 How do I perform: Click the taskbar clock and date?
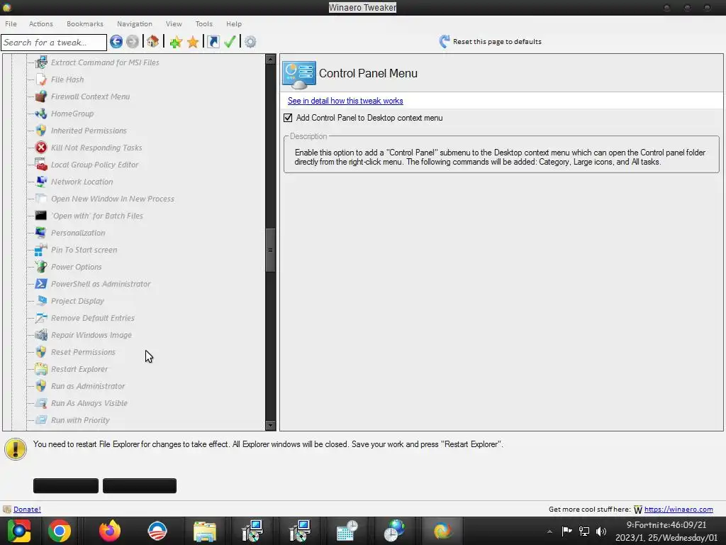coord(666,532)
